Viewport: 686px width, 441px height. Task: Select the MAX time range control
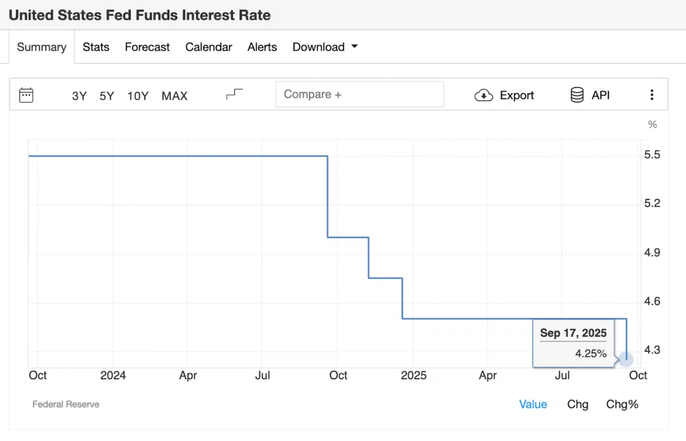coord(174,96)
